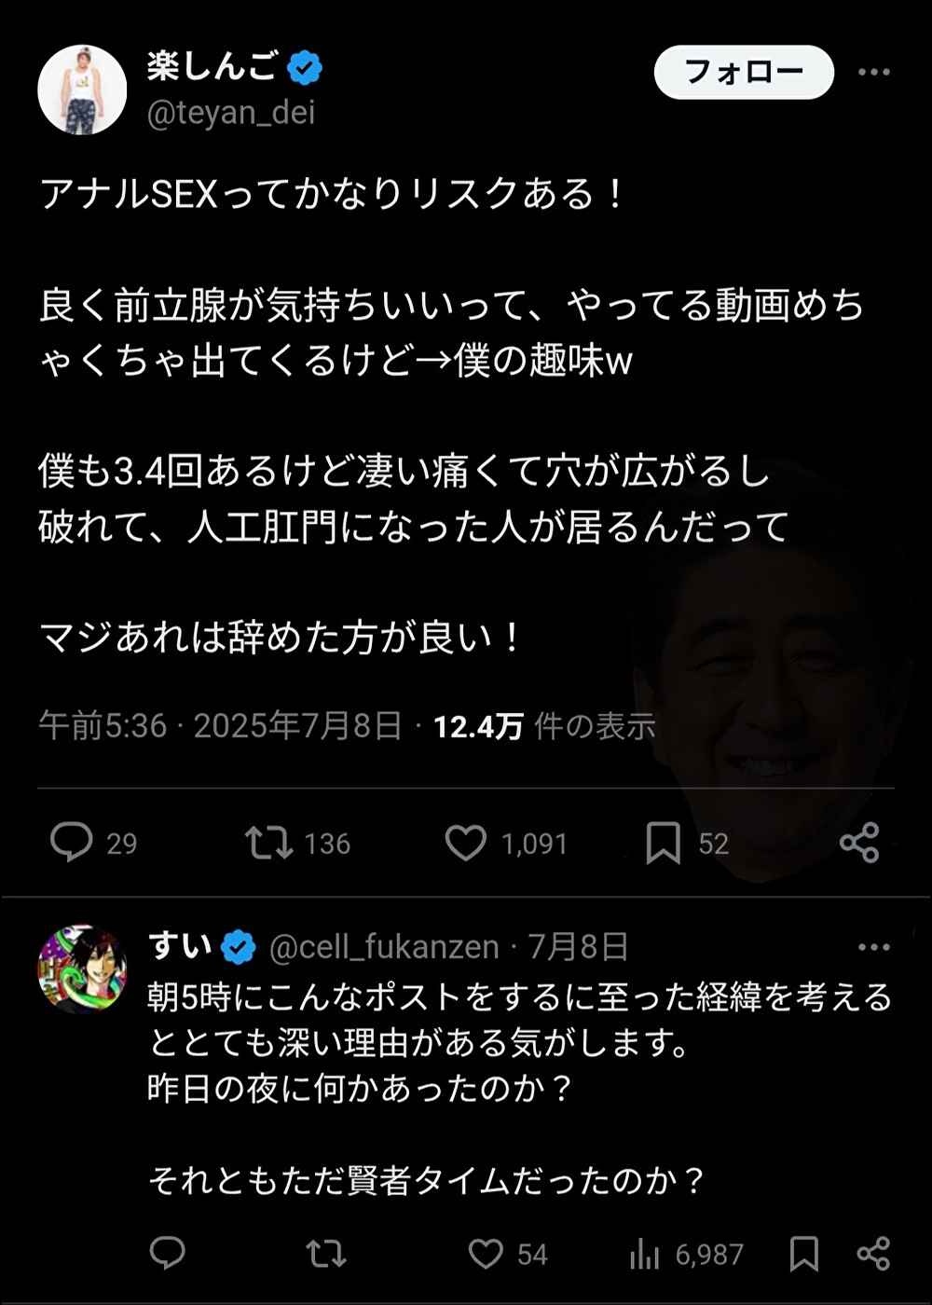The width and height of the screenshot is (932, 1305).
Task: Open the more menu on すい's reply
Action: 873,947
